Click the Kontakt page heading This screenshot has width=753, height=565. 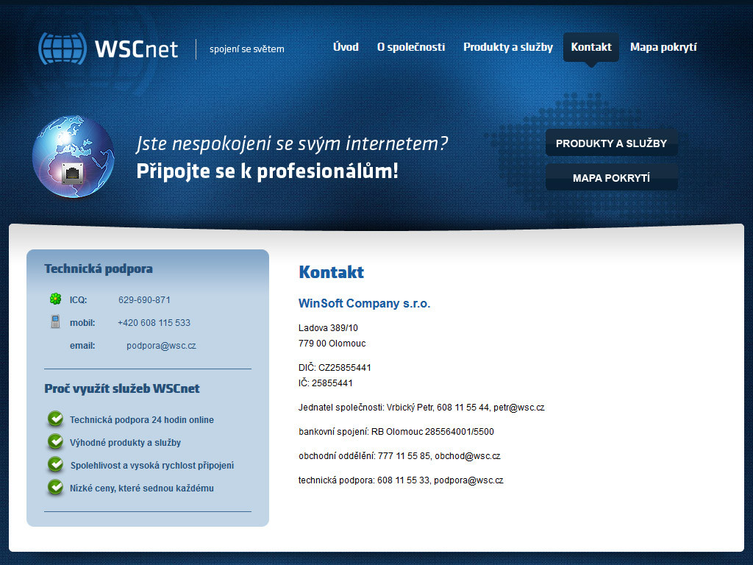(x=332, y=272)
